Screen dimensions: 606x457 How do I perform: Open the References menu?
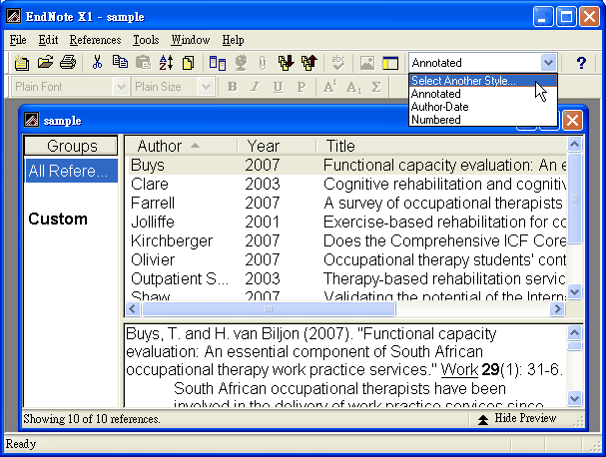[x=95, y=40]
